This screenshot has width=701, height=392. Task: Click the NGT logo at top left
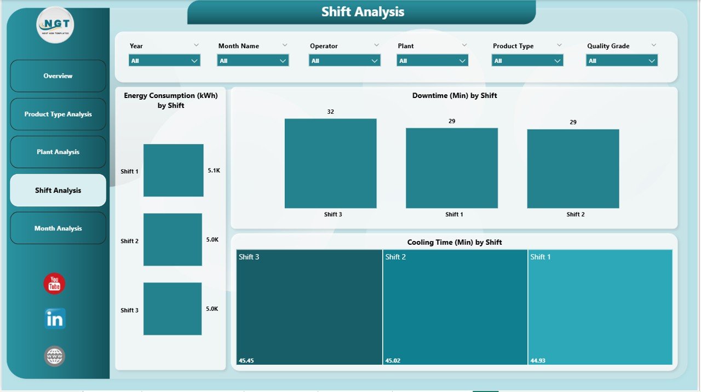54,25
